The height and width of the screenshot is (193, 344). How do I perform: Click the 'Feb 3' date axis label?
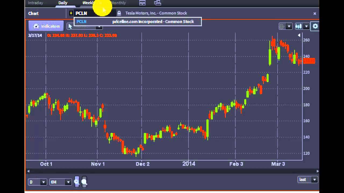coord(236,164)
